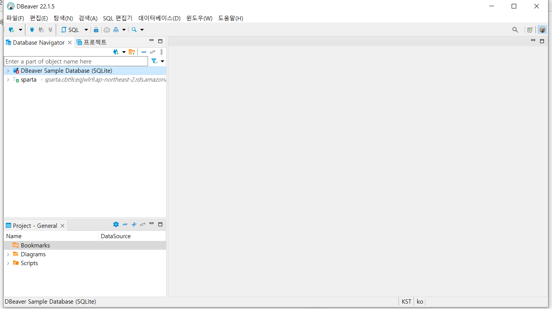The image size is (552, 309).
Task: Click the sparta amazon RDS host address text
Action: click(x=105, y=80)
